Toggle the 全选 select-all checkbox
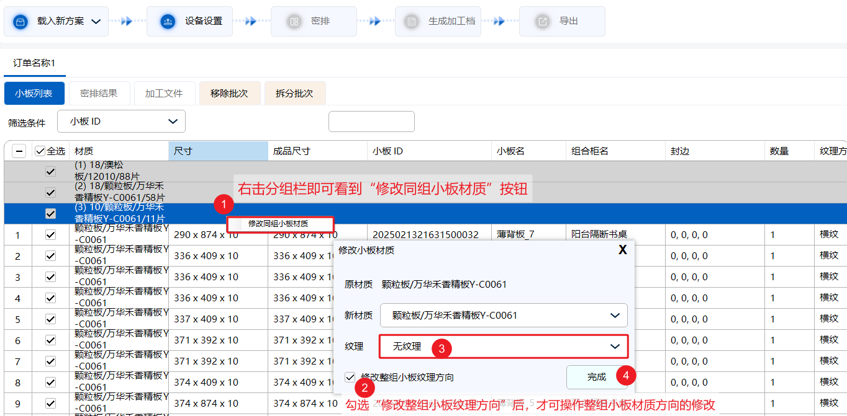The width and height of the screenshot is (847, 416). [40, 151]
